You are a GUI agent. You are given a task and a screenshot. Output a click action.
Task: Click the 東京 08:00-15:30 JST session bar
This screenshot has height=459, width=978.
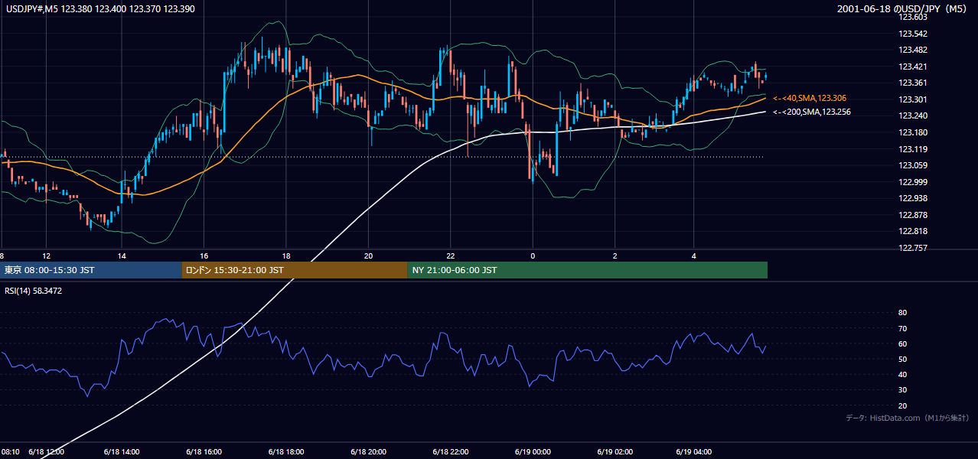click(91, 270)
